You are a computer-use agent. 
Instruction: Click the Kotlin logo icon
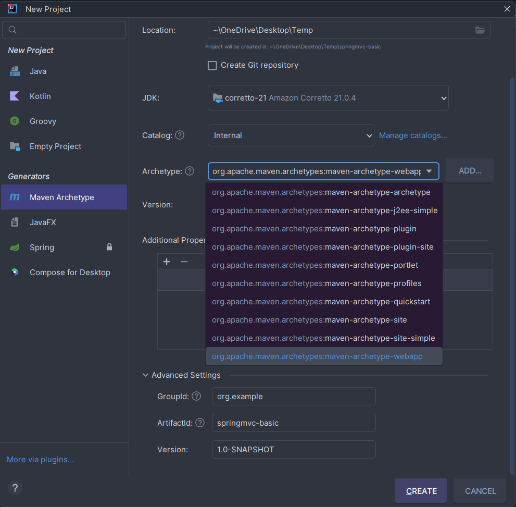pyautogui.click(x=15, y=96)
